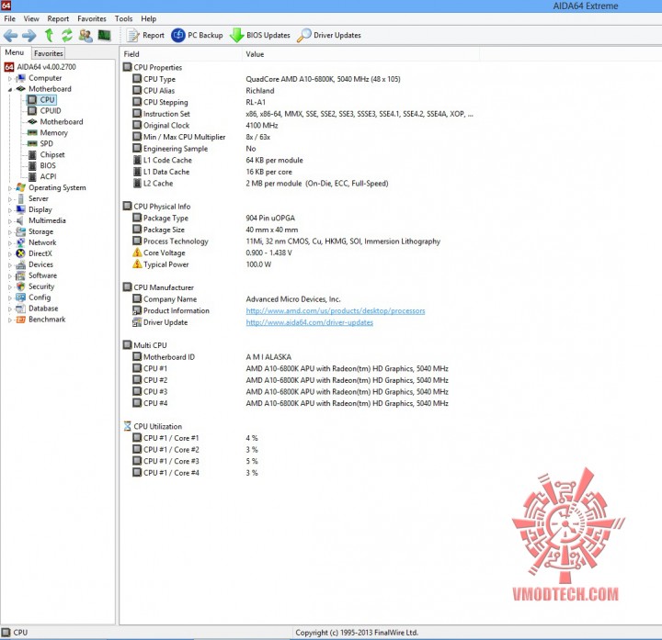Click the Computer icon in the tree
Image resolution: width=662 pixels, height=640 pixels.
20,78
